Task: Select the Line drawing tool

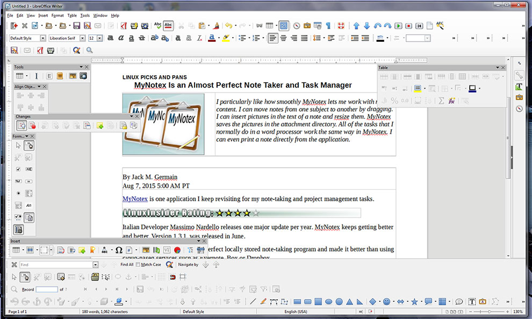Action: coord(253,301)
